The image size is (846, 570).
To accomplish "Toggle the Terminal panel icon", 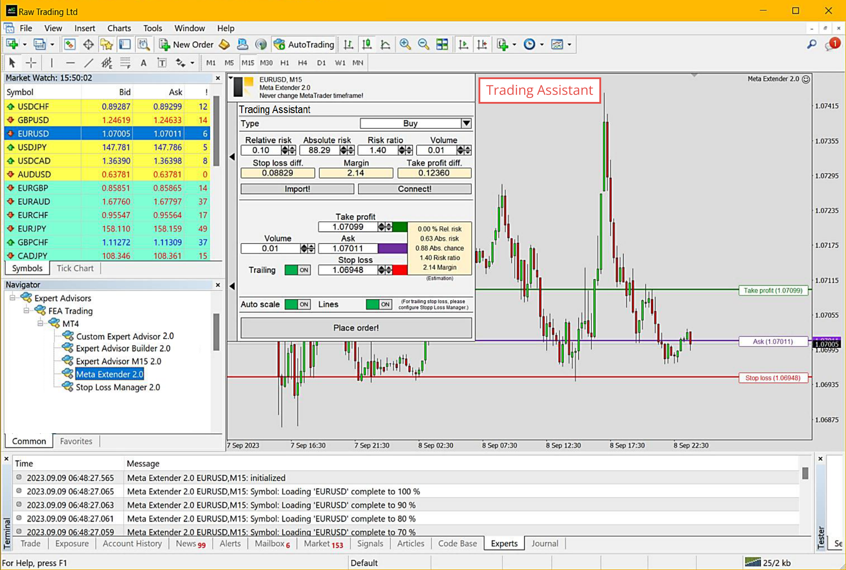I will [125, 44].
